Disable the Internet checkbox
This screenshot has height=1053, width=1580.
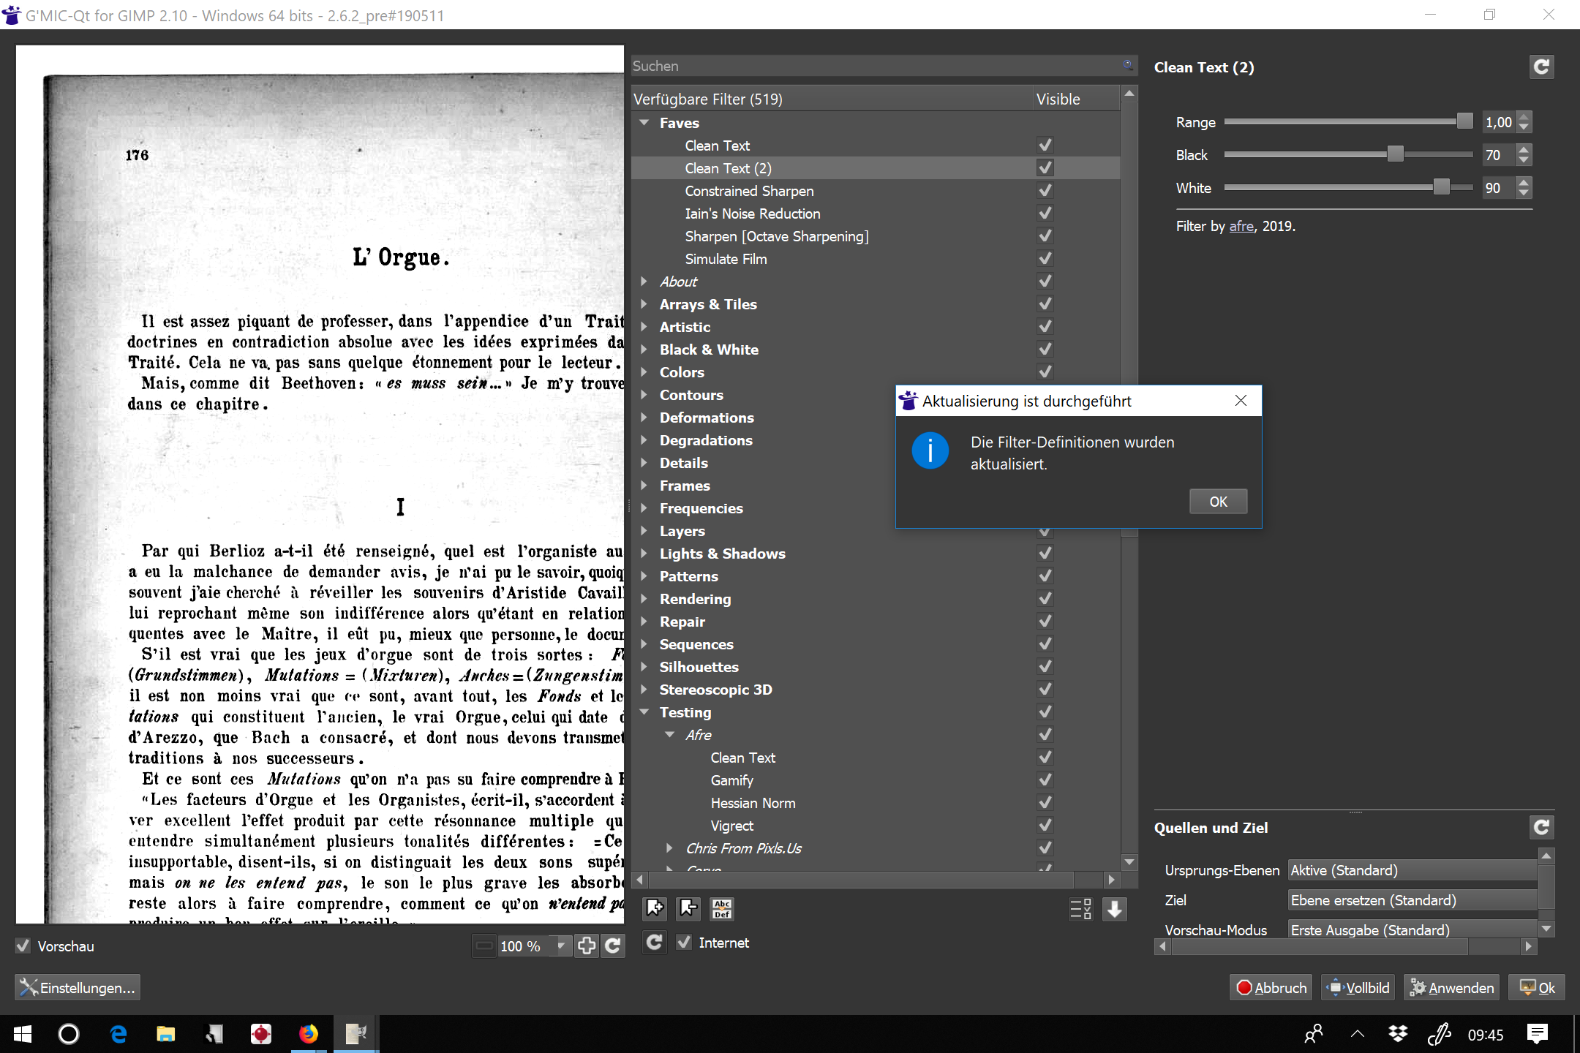tap(684, 942)
